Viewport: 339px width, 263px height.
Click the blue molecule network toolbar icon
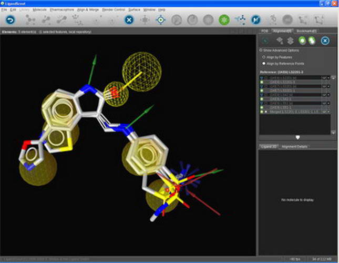tap(240, 20)
